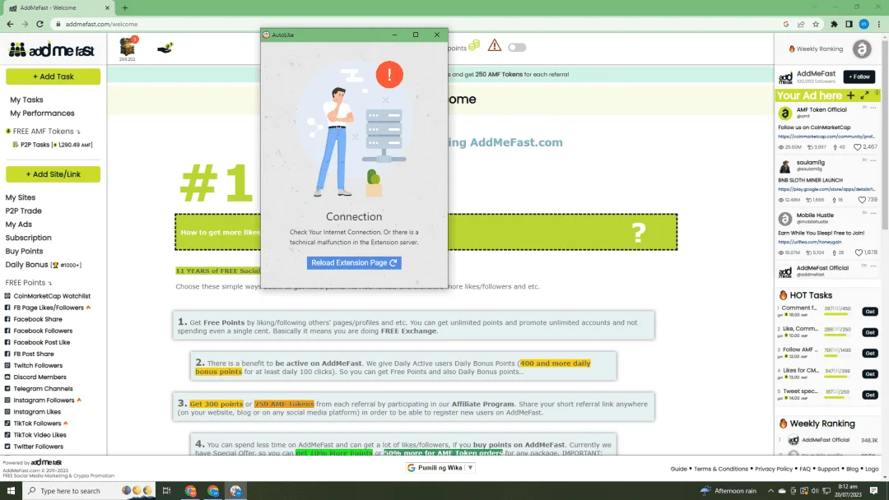889x500 pixels.
Task: Click Get for Like, Comm... hot task
Action: 870,332
